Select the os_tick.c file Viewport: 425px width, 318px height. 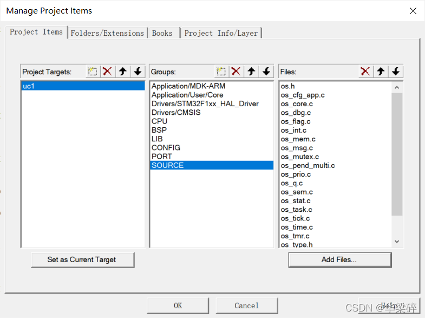(x=336, y=218)
